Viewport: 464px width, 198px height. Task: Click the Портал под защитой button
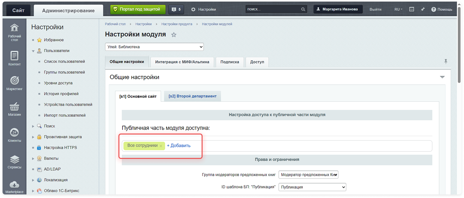tap(138, 9)
